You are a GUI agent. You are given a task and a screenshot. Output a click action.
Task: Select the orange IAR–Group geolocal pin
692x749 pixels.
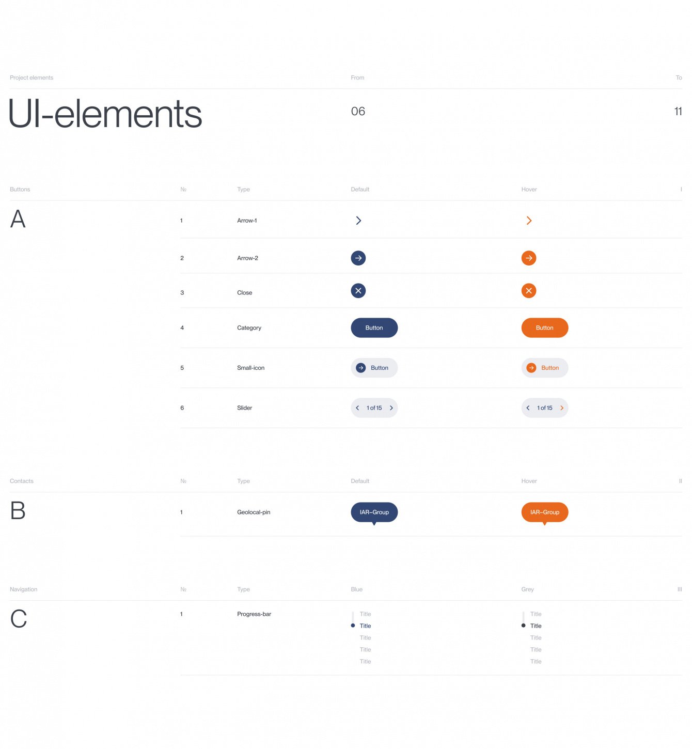(x=544, y=512)
